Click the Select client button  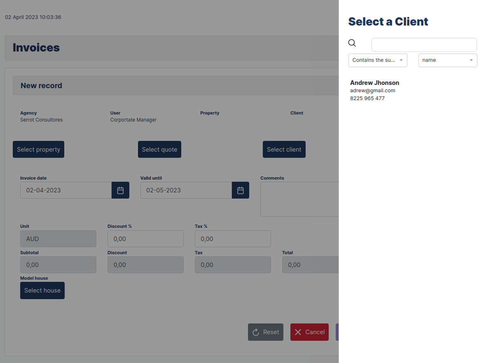(284, 149)
